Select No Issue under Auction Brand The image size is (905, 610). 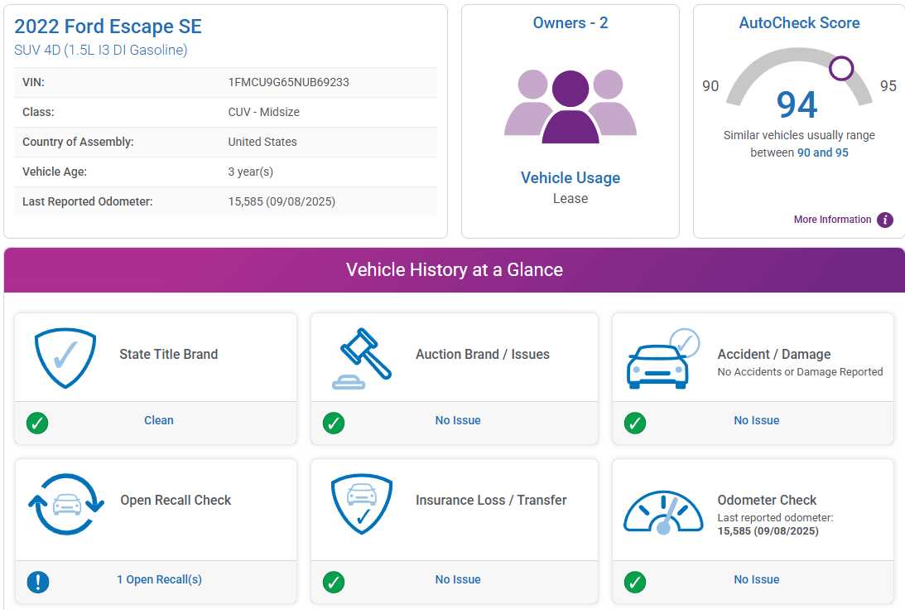pyautogui.click(x=457, y=420)
